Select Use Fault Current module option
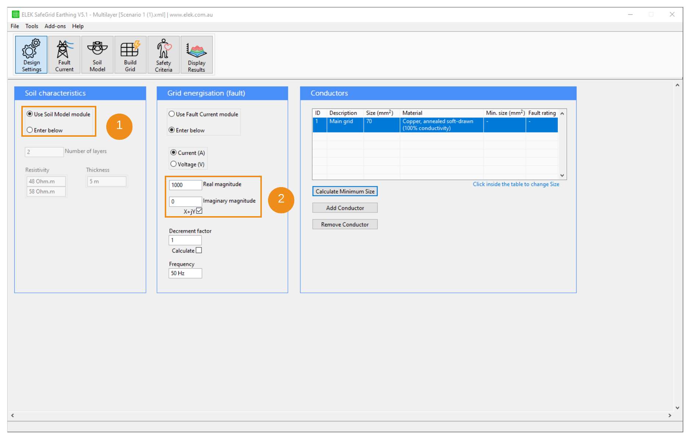Viewport: 691px width, 440px height. (171, 114)
